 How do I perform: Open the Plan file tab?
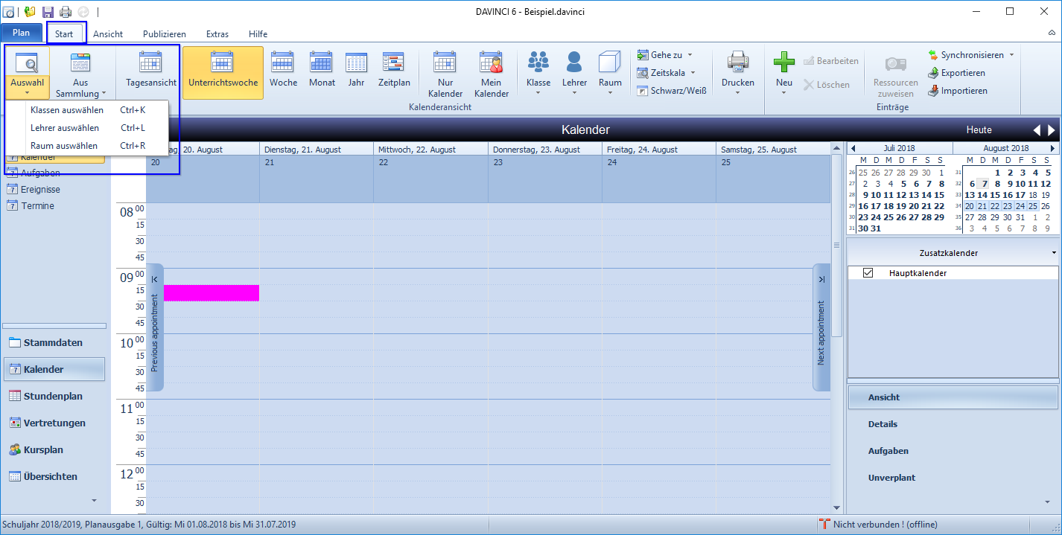point(21,33)
